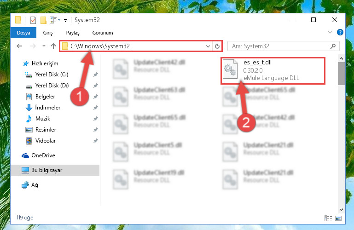Viewport: 354px width, 230px height.
Task: Click the search magnifier icon
Action: [333, 46]
